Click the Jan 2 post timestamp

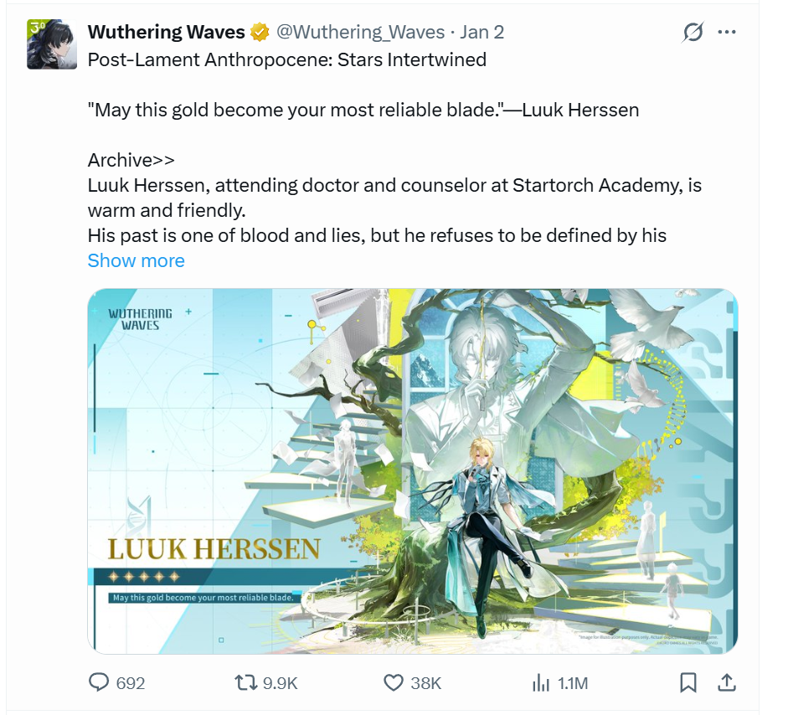tap(482, 32)
